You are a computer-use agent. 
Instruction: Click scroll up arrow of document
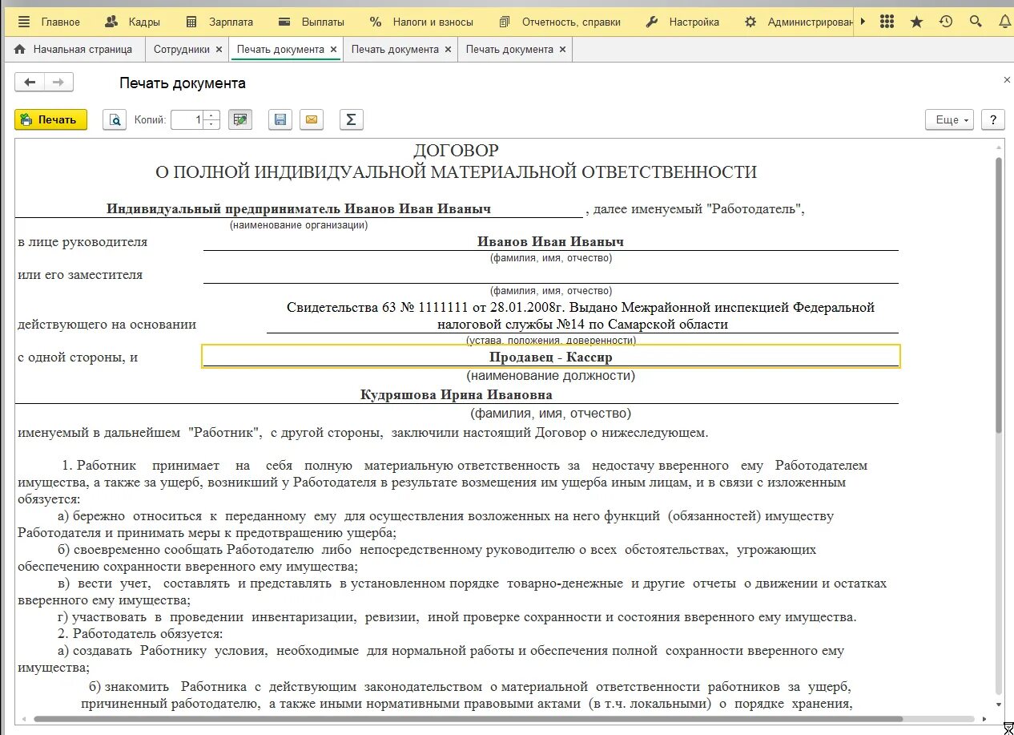coord(999,147)
